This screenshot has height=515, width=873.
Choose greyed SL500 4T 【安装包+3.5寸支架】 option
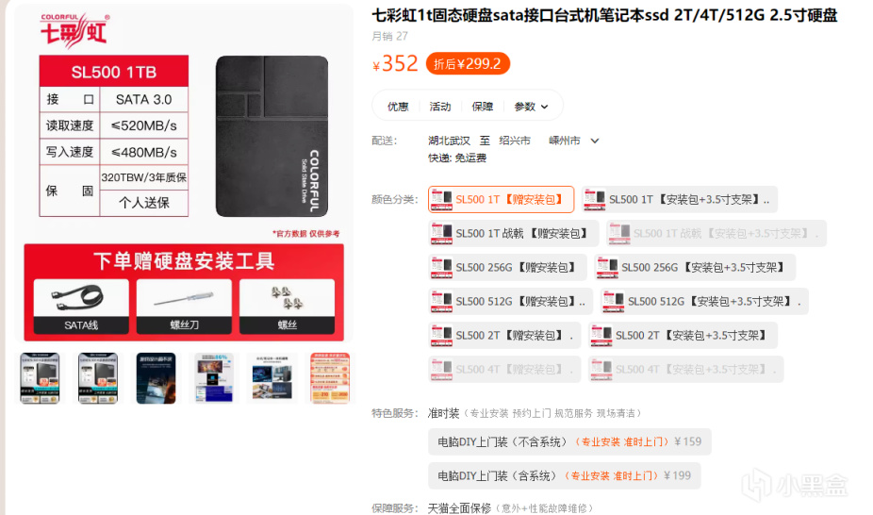[685, 369]
